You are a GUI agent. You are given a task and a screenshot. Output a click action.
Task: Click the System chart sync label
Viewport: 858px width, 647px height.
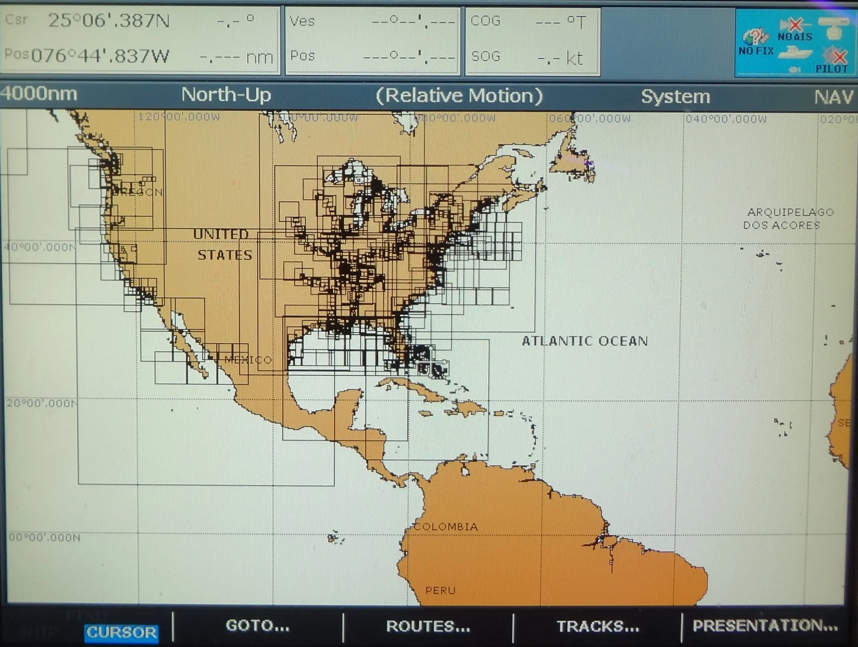(675, 96)
